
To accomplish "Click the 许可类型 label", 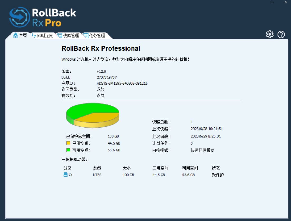I will (70, 89).
